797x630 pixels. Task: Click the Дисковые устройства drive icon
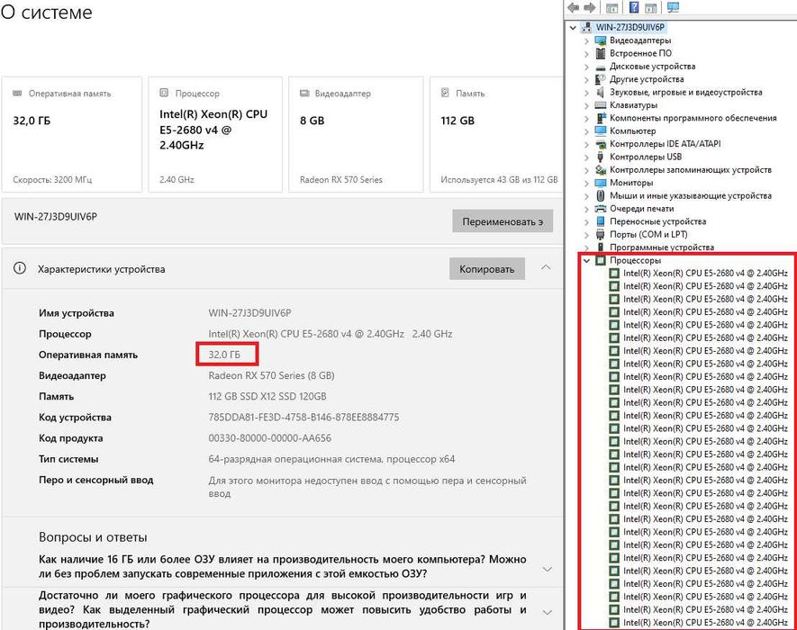tap(601, 67)
